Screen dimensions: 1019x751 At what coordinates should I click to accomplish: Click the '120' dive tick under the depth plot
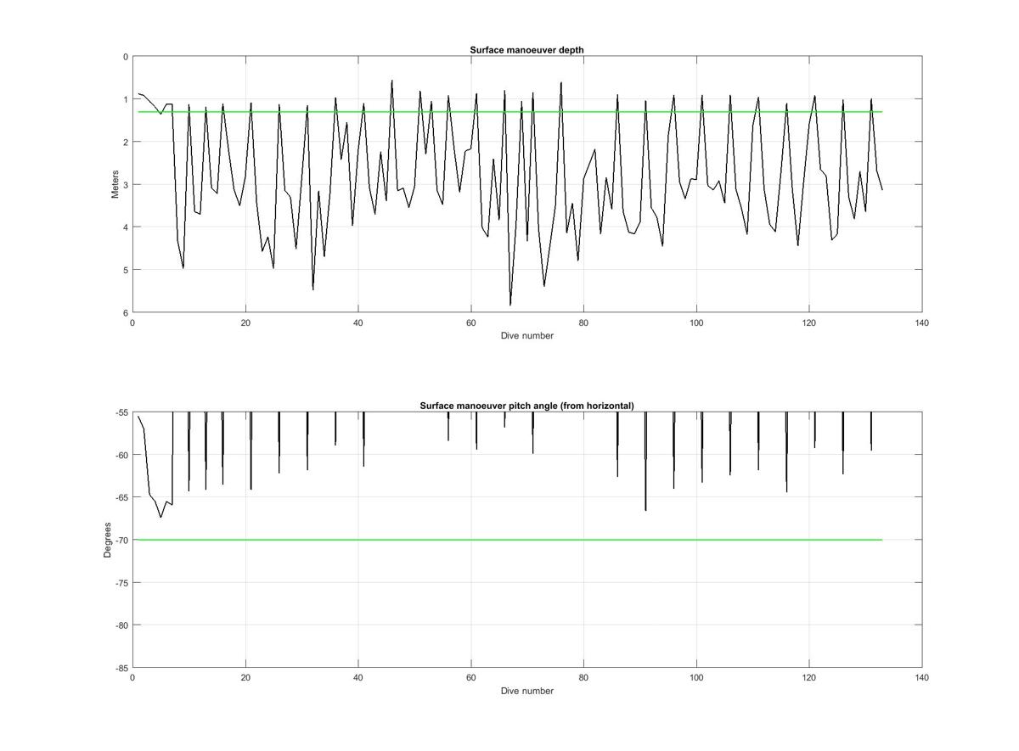809,322
